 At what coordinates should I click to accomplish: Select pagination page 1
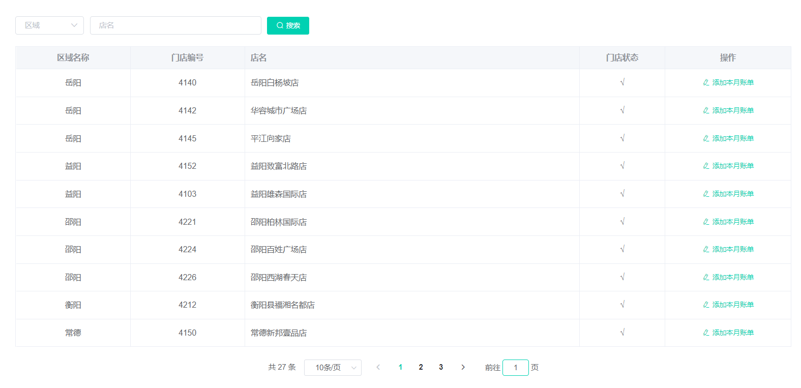(401, 367)
